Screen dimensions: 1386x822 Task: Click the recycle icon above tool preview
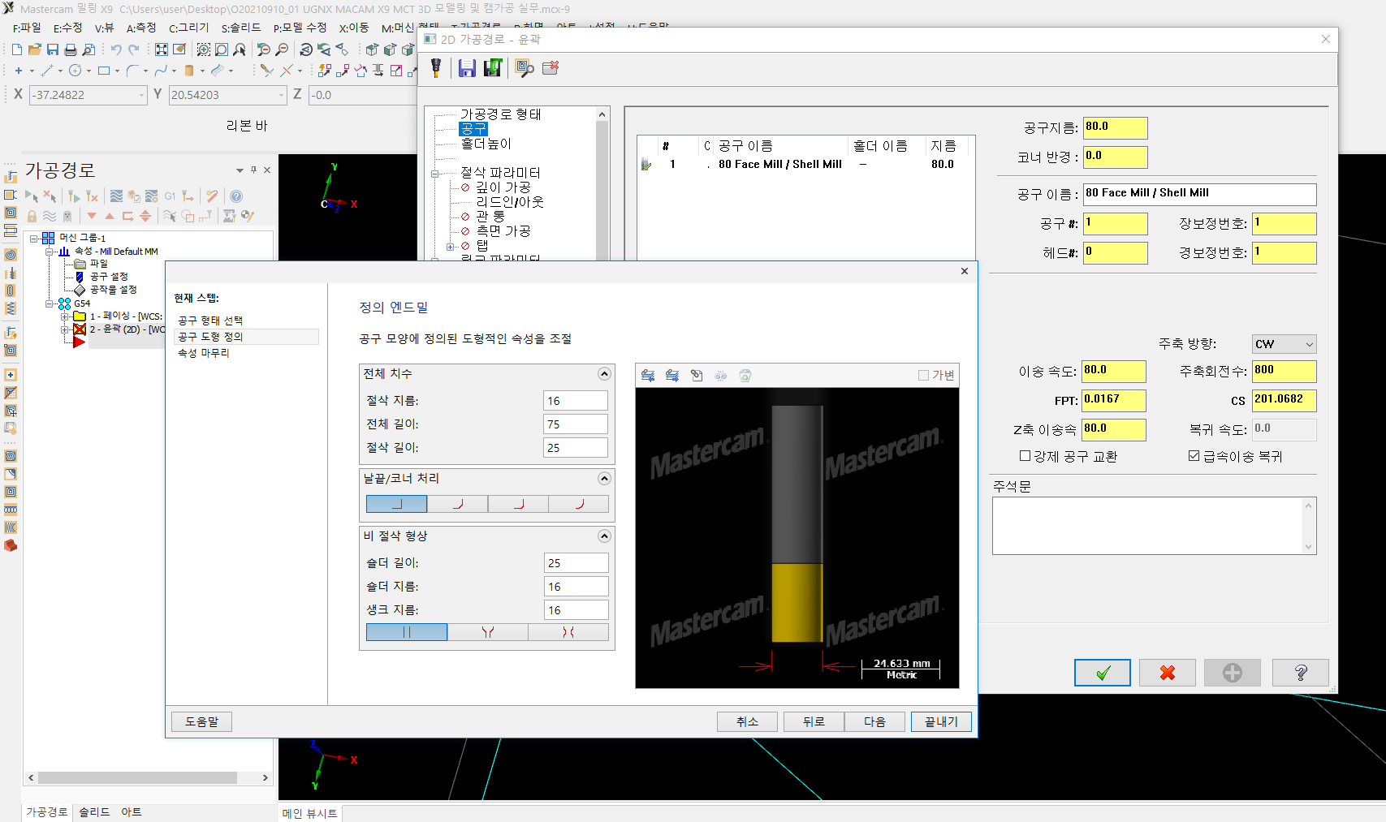[x=745, y=375]
